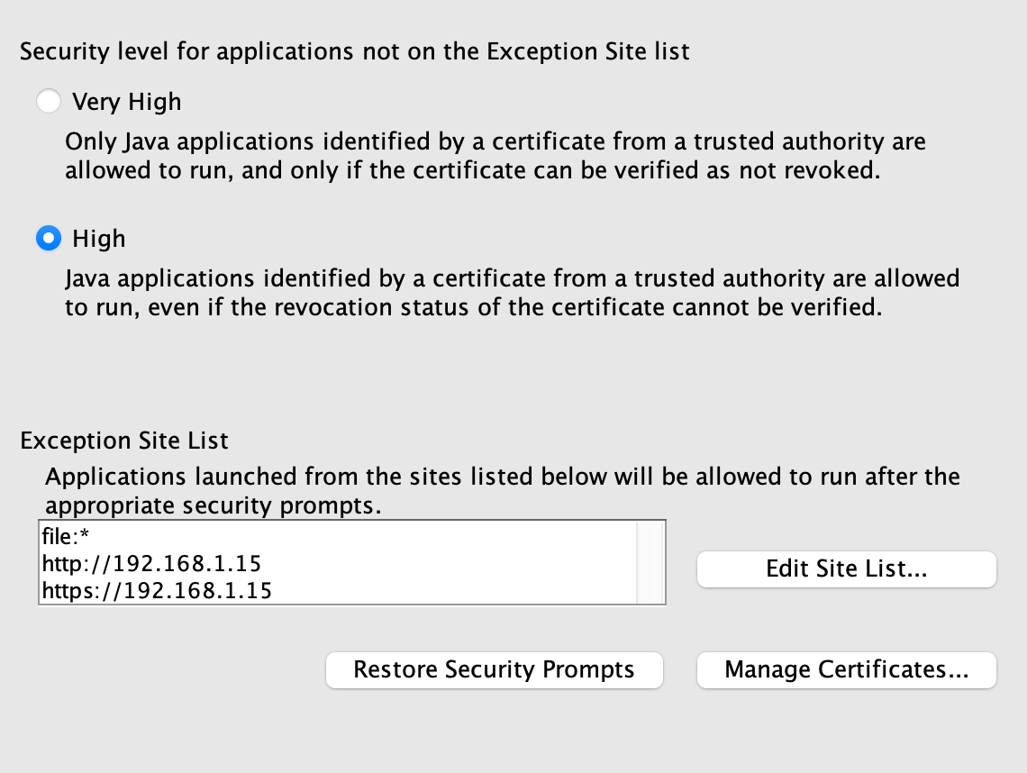Select the https://192.168.1.15 site entry

pyautogui.click(x=338, y=590)
